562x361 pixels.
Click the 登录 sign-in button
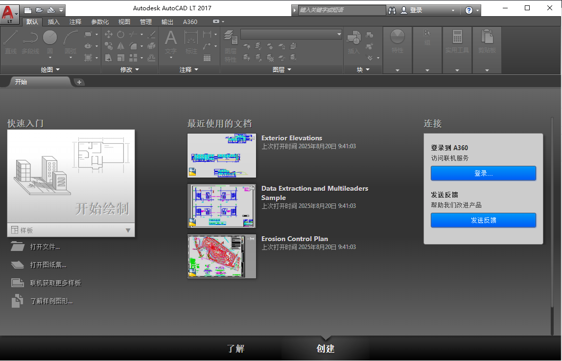coord(483,173)
